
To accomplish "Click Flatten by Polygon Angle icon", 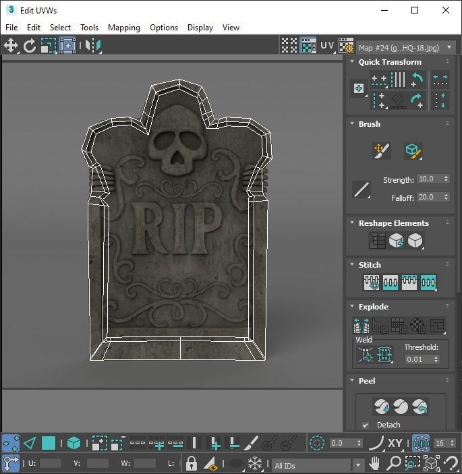I will tap(380, 325).
